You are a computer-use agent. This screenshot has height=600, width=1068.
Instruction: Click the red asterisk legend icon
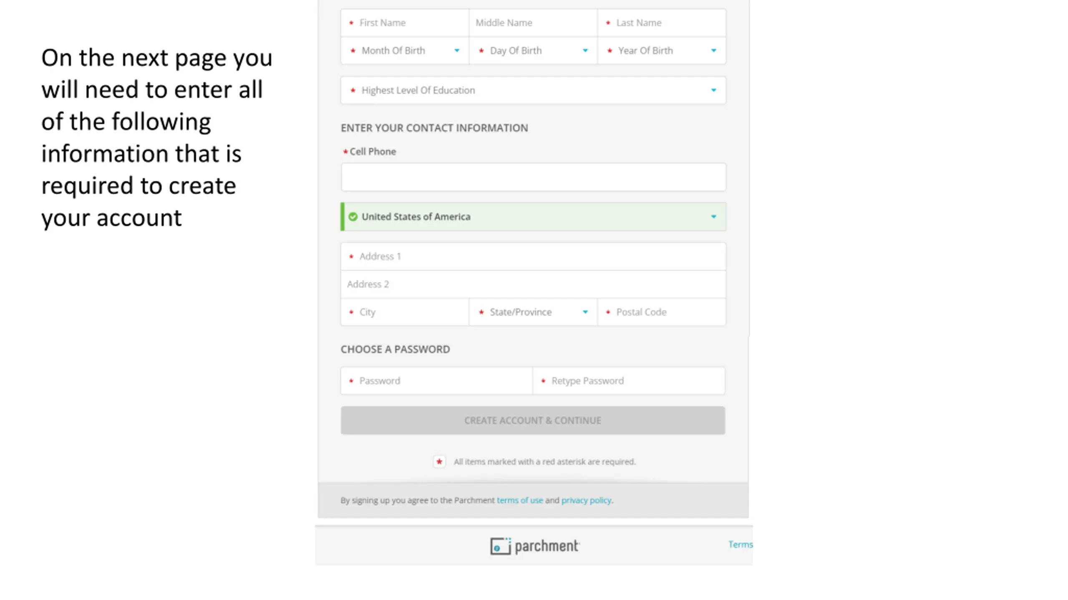439,461
